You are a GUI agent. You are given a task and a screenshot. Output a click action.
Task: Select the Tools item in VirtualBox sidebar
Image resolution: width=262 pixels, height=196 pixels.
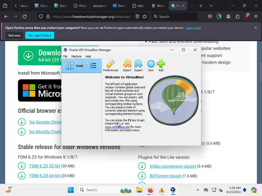click(x=82, y=66)
